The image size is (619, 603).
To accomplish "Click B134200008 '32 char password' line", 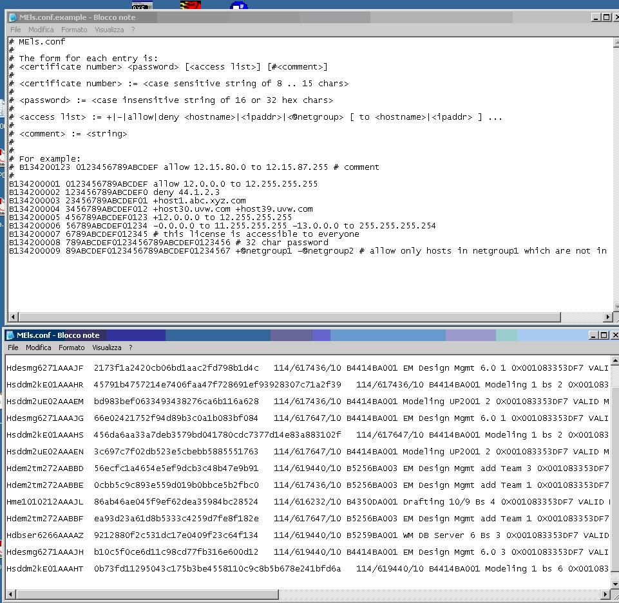I will coord(169,243).
